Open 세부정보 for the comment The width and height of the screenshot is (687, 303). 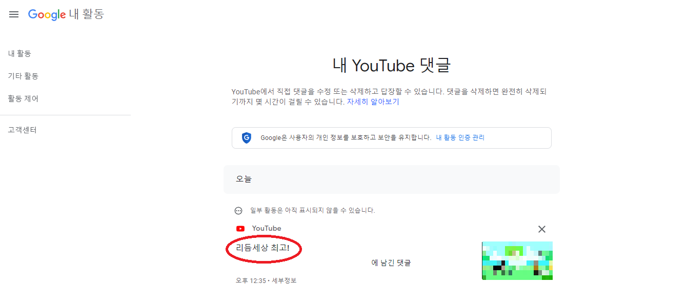(284, 280)
